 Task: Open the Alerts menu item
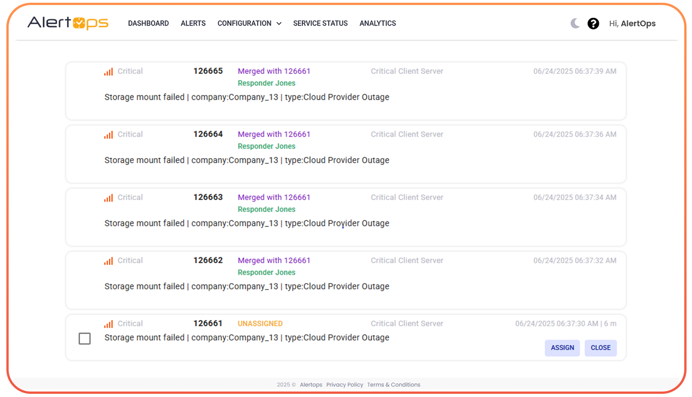pyautogui.click(x=193, y=23)
